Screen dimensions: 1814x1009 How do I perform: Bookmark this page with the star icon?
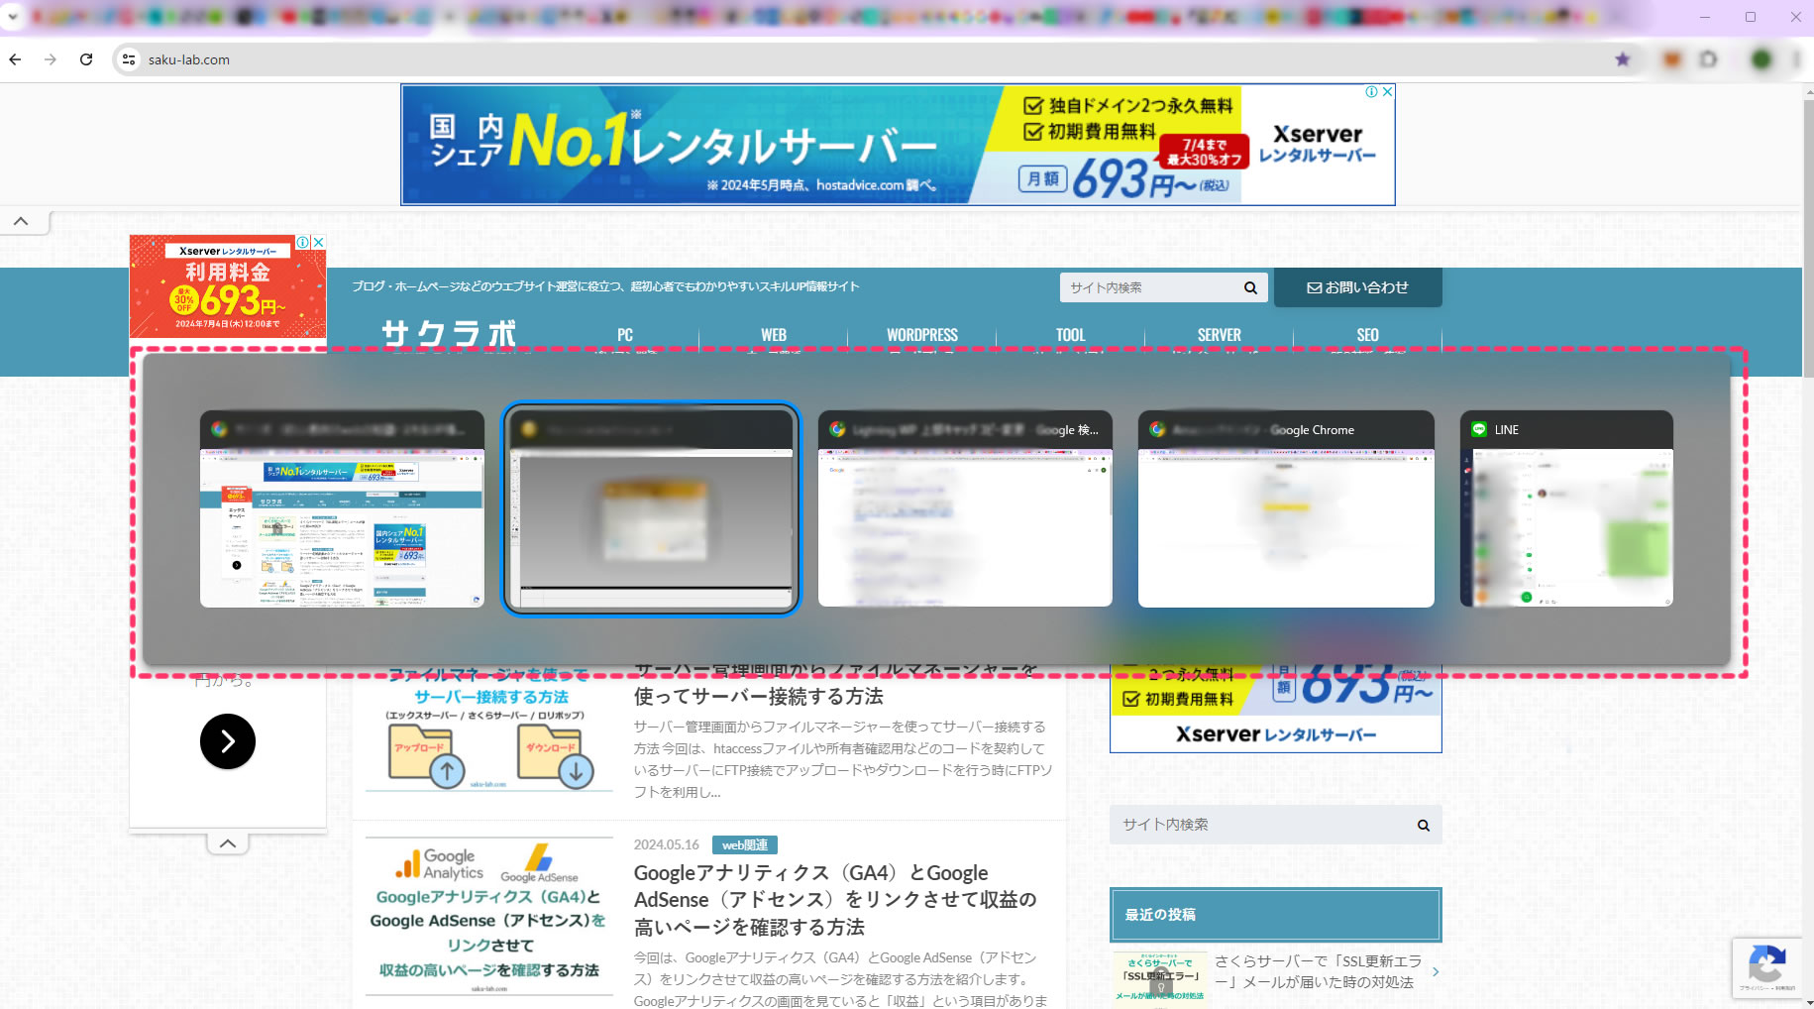tap(1622, 59)
